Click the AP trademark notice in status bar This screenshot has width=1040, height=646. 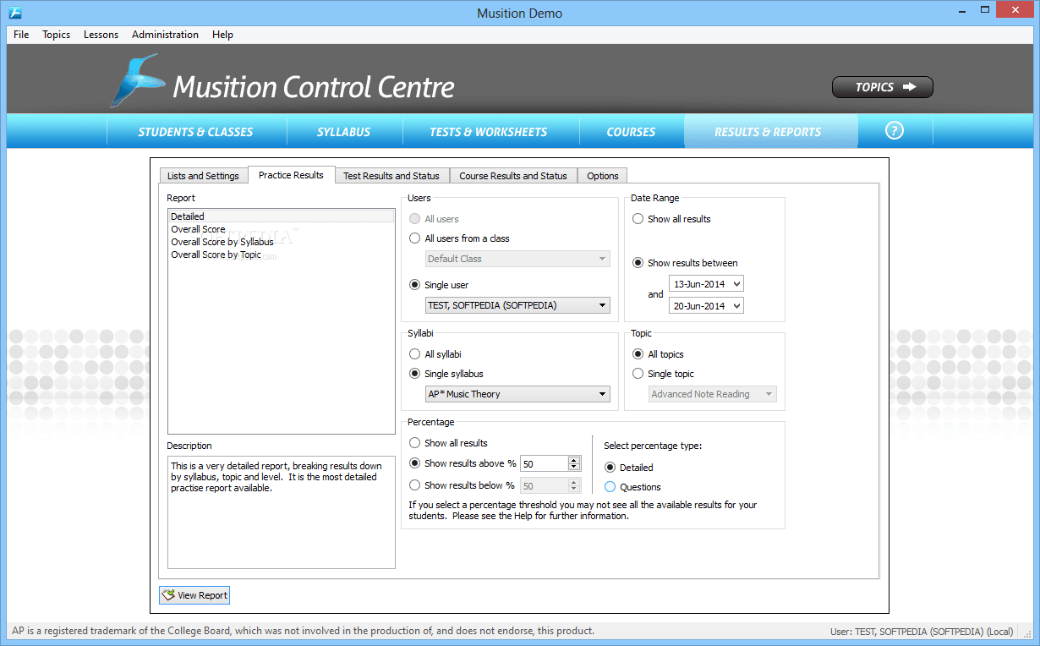(x=304, y=631)
